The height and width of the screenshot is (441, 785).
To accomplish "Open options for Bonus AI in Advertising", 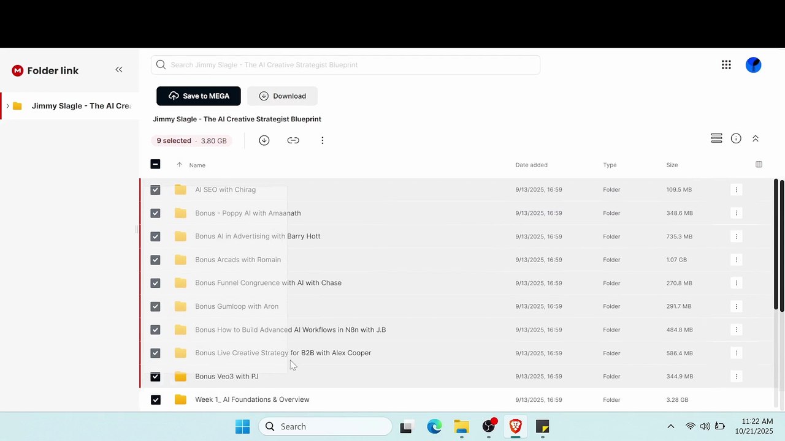I will 737,236.
